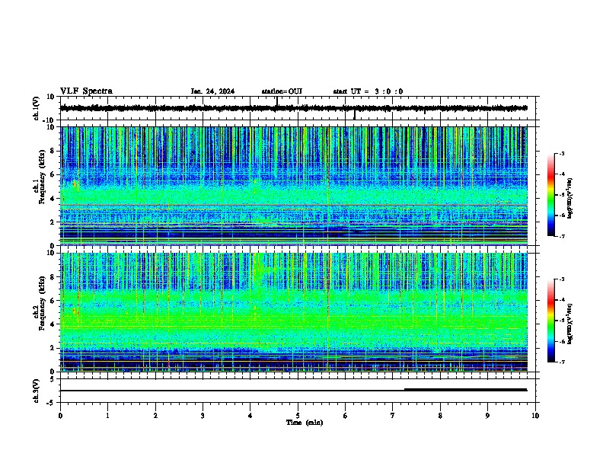
Task: Click the "2" kHz tick of ch.2 spectrogram
Action: [53, 348]
